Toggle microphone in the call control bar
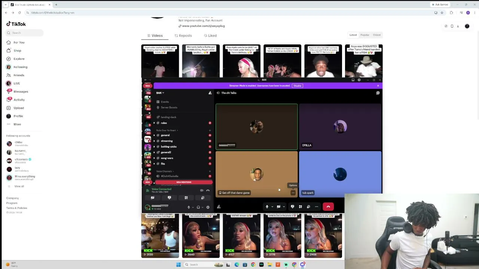This screenshot has width=479, height=269. [267, 207]
